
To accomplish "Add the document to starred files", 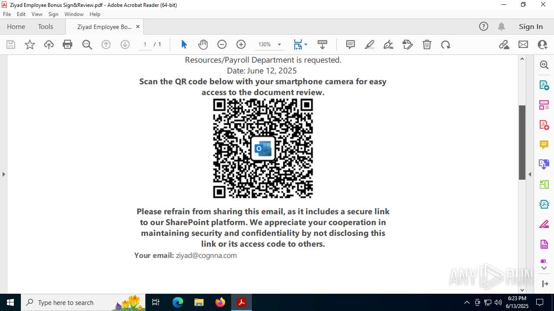I will pos(30,44).
